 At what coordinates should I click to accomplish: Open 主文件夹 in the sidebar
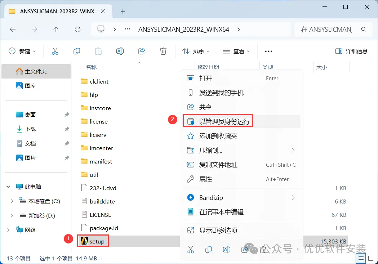click(x=36, y=71)
